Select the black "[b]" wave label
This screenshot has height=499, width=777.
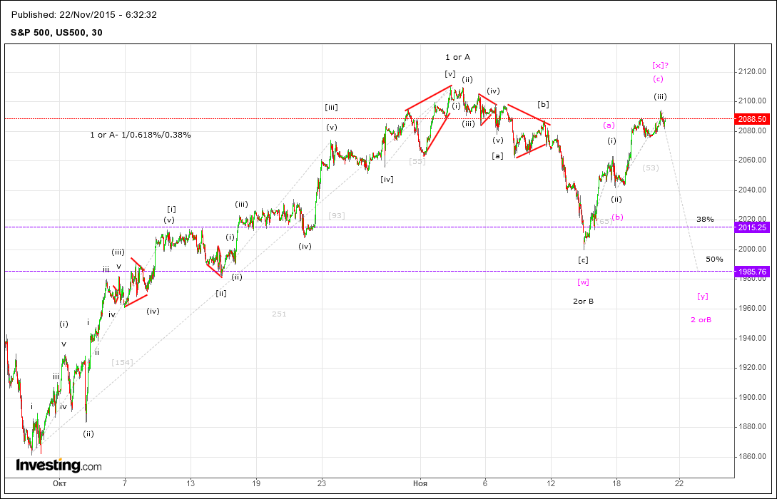click(543, 105)
